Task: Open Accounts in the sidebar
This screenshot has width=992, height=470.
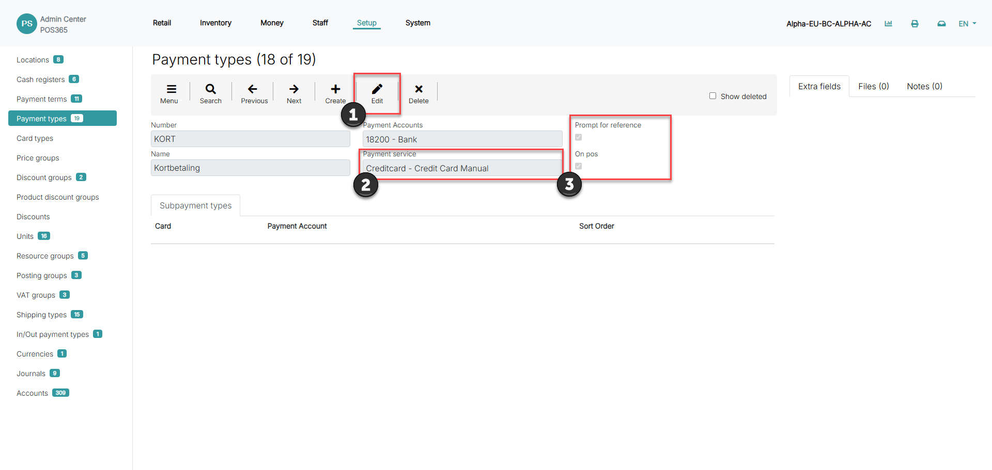Action: [x=32, y=393]
